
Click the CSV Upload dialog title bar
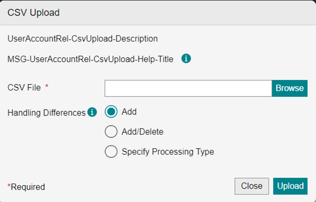(158, 13)
